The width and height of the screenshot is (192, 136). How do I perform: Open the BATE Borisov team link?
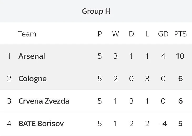pyautogui.click(x=41, y=123)
